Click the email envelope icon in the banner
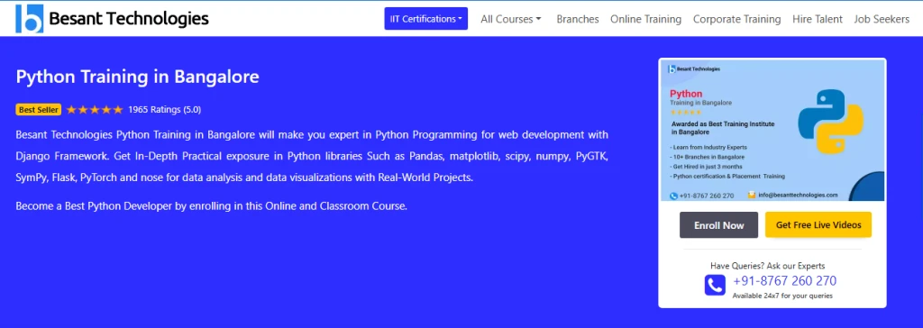Image resolution: width=923 pixels, height=328 pixels. click(752, 195)
